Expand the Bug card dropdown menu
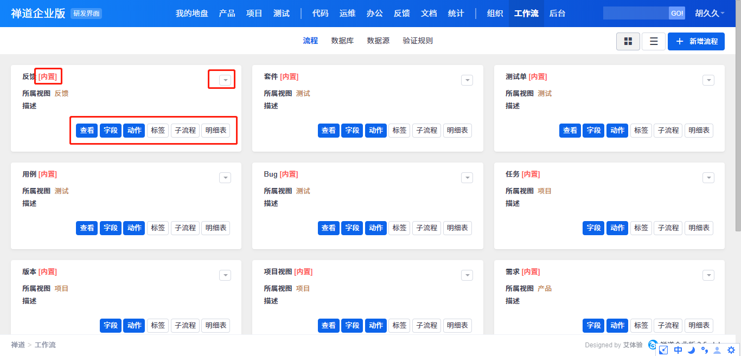 point(467,178)
